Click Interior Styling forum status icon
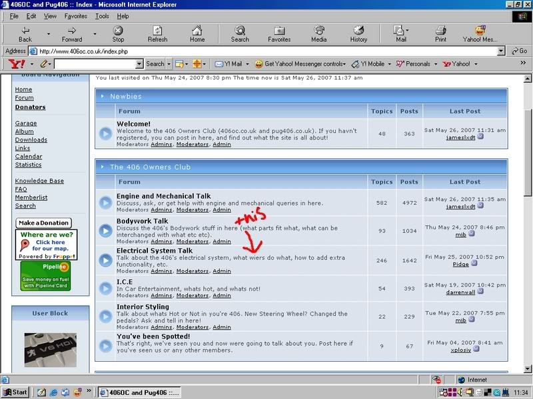Viewport: 533px width, 399px height. [105, 317]
